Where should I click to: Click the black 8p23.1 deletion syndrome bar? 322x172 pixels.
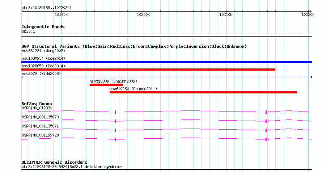[x=166, y=170]
